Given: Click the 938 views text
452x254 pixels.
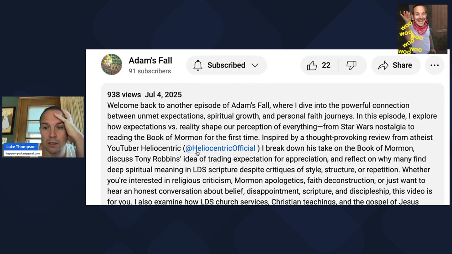Looking at the screenshot, I should [124, 95].
